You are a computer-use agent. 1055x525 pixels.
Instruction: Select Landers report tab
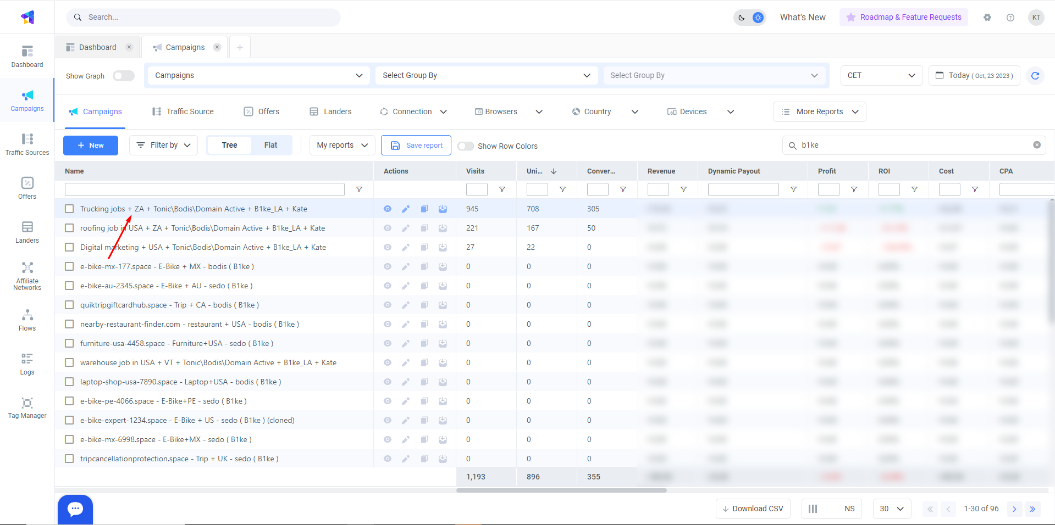click(x=331, y=111)
